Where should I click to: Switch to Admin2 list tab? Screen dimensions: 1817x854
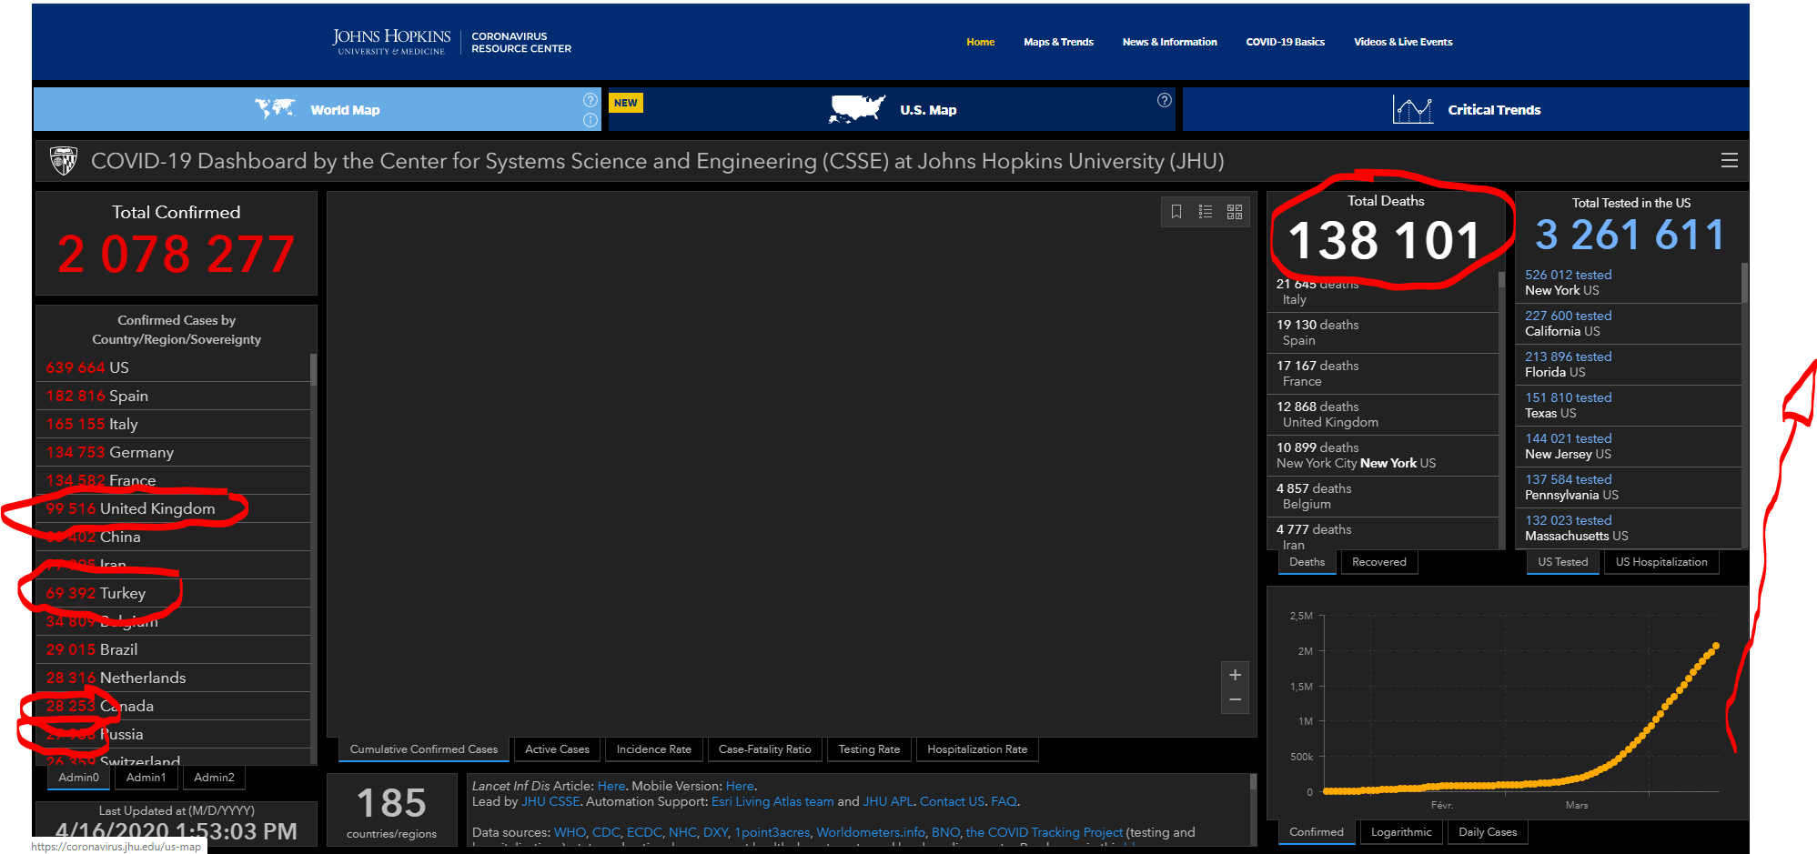point(214,778)
